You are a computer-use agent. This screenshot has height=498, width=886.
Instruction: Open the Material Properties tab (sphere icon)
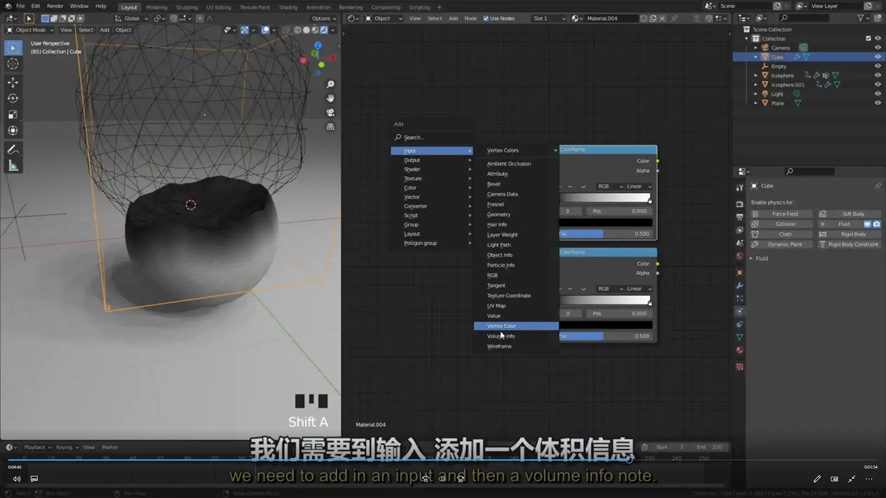[740, 350]
